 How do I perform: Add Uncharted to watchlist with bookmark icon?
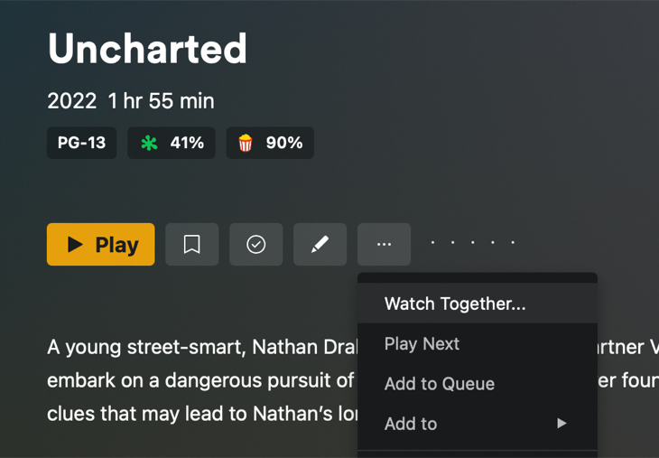(x=191, y=245)
